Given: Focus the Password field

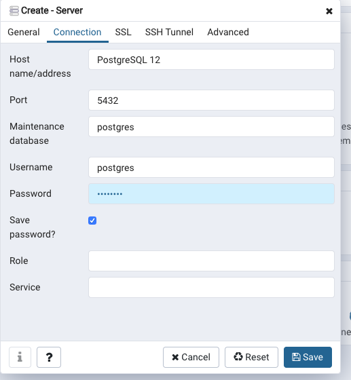Looking at the screenshot, I should (211, 194).
